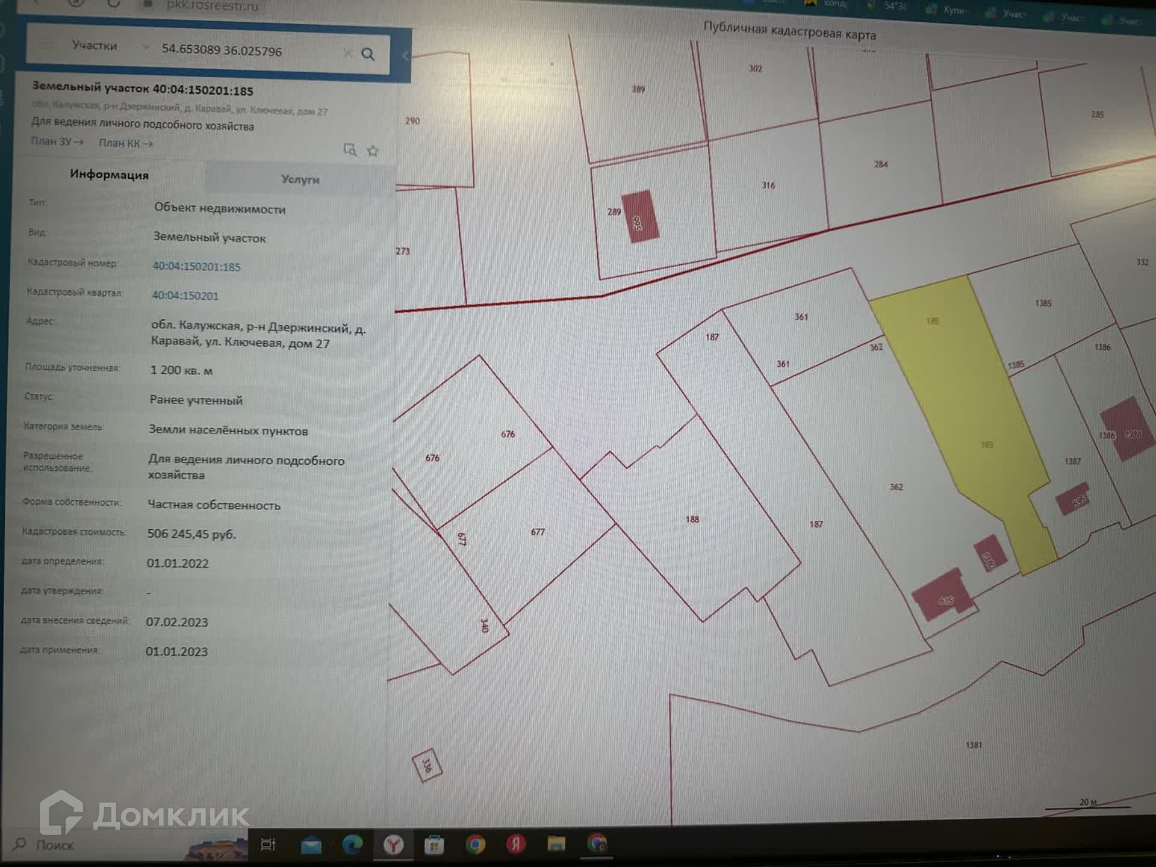
Task: Open Yandex Browser in the taskbar
Action: point(394,845)
